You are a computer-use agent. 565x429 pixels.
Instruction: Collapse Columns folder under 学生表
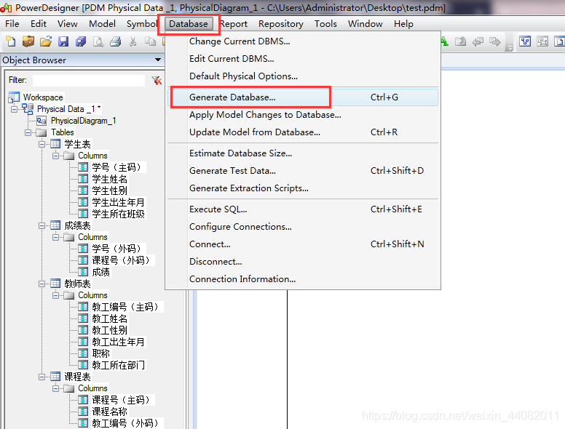pyautogui.click(x=55, y=156)
